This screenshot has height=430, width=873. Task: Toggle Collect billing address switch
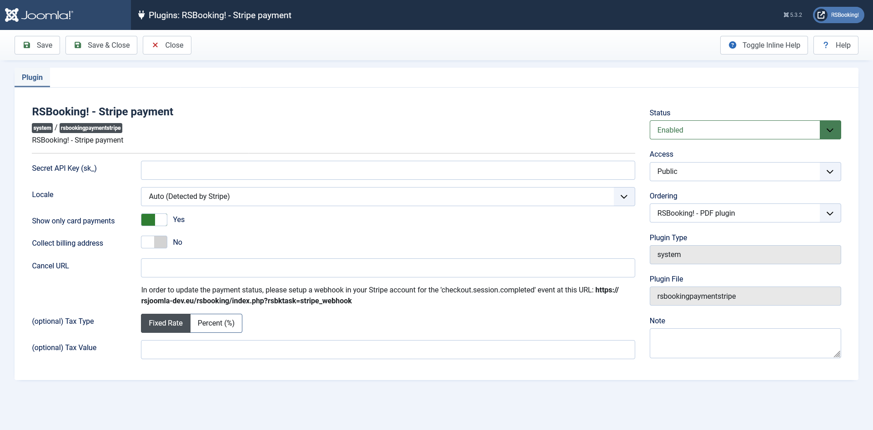tap(154, 242)
